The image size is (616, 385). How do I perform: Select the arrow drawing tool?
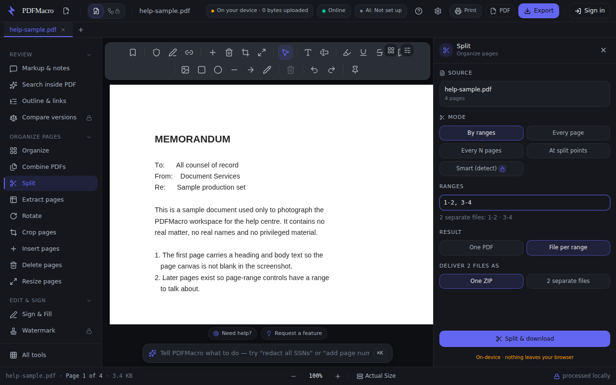[251, 70]
